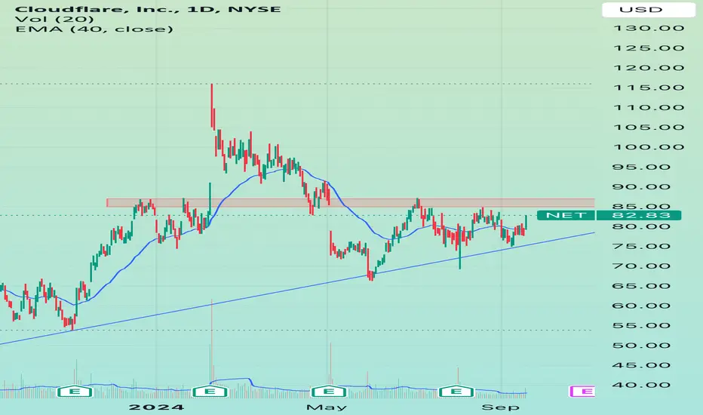Select the EMA (40, close) indicator legend

[94, 29]
